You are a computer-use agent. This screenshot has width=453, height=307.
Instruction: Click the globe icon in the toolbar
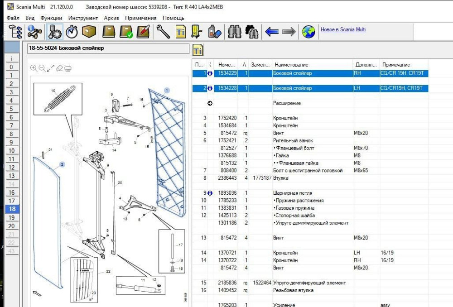pos(308,32)
